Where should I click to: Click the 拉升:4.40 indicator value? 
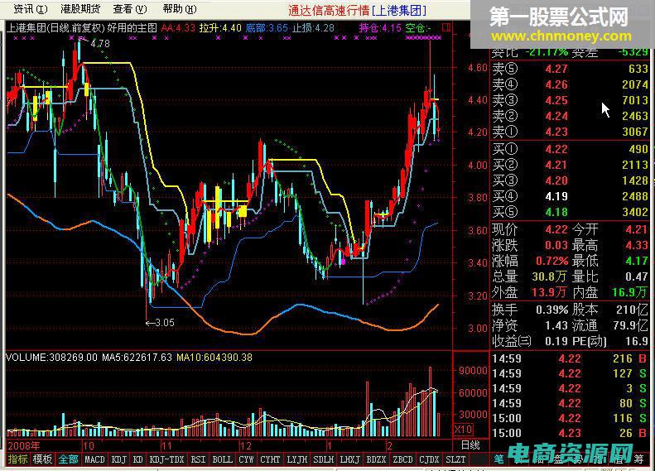click(220, 28)
